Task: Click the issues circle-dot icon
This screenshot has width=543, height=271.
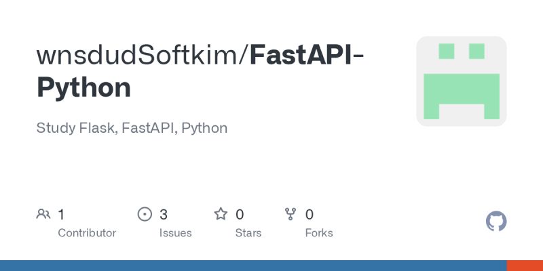Action: [145, 215]
